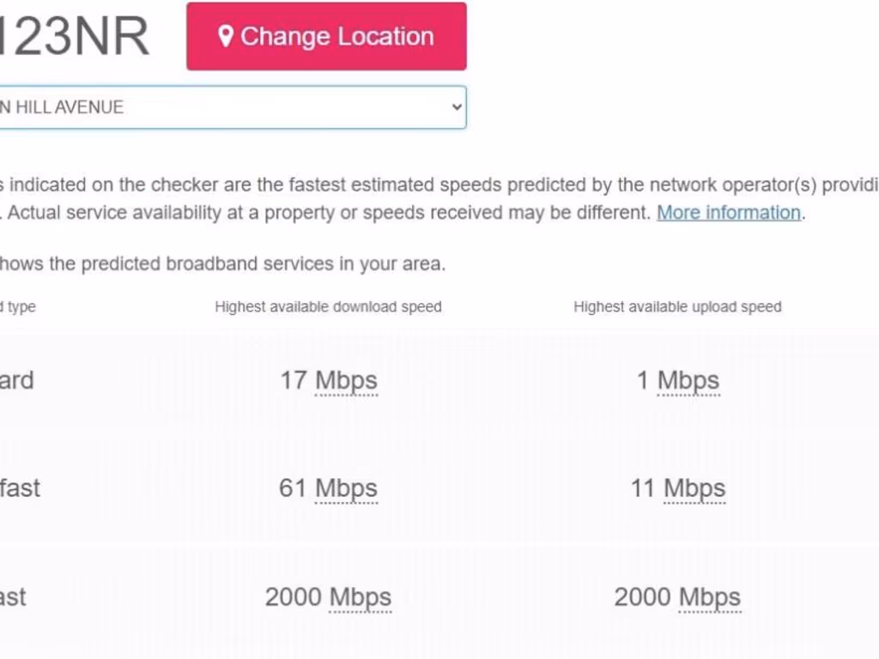Screen dimensions: 879x659
Task: Click the Change Location button
Action: click(x=326, y=36)
